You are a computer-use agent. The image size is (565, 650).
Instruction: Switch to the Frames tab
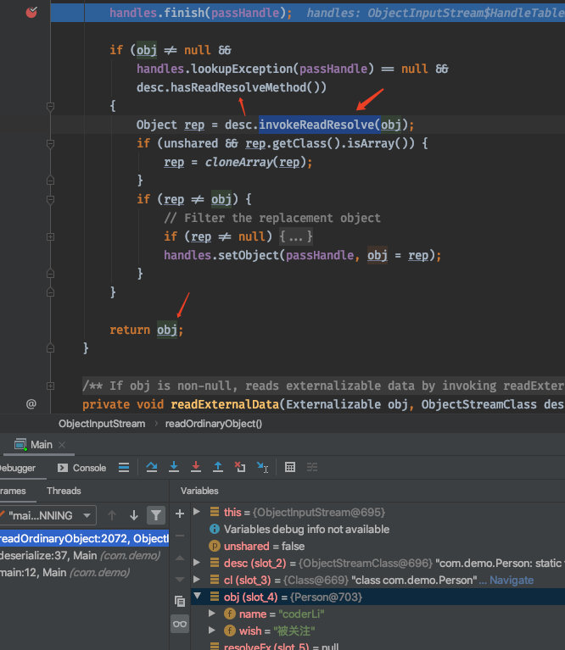13,491
